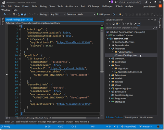
Task: Open the Package Manager Console tab
Action: pos(51,121)
